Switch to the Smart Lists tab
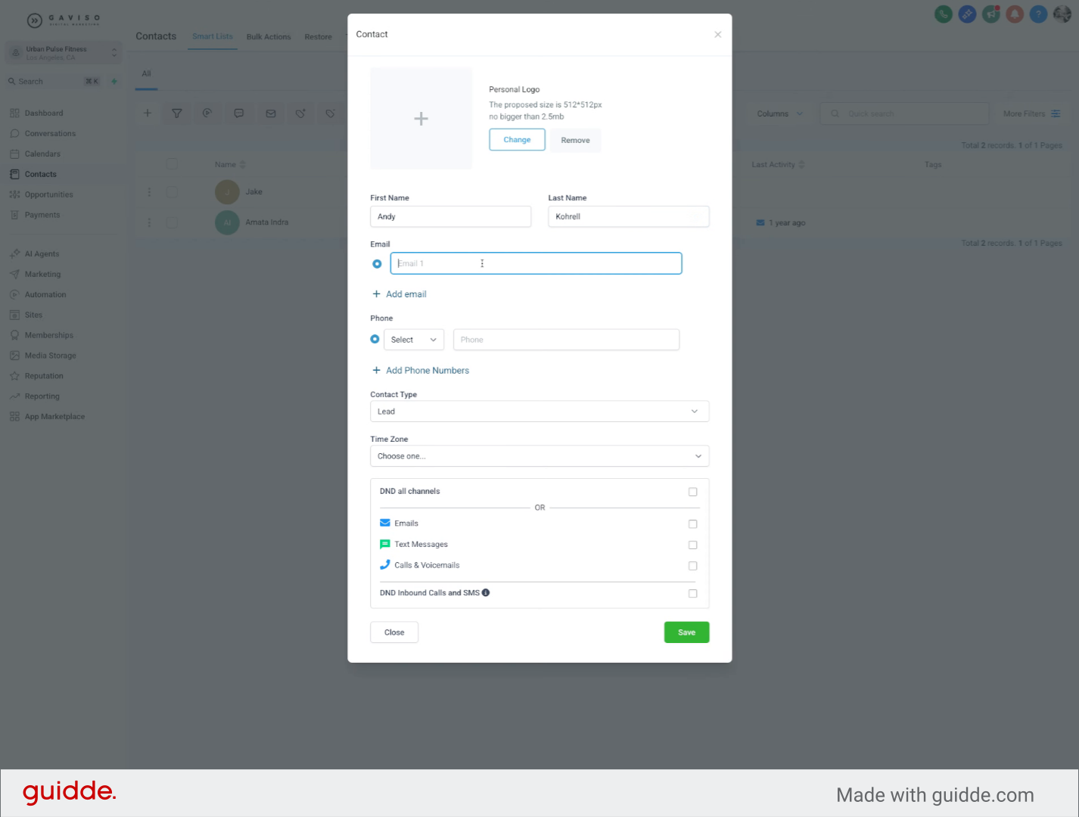Screen dimensions: 1079x817 pos(213,37)
